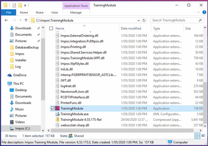Open pinned Downloads in Quick access

click(x=23, y=28)
